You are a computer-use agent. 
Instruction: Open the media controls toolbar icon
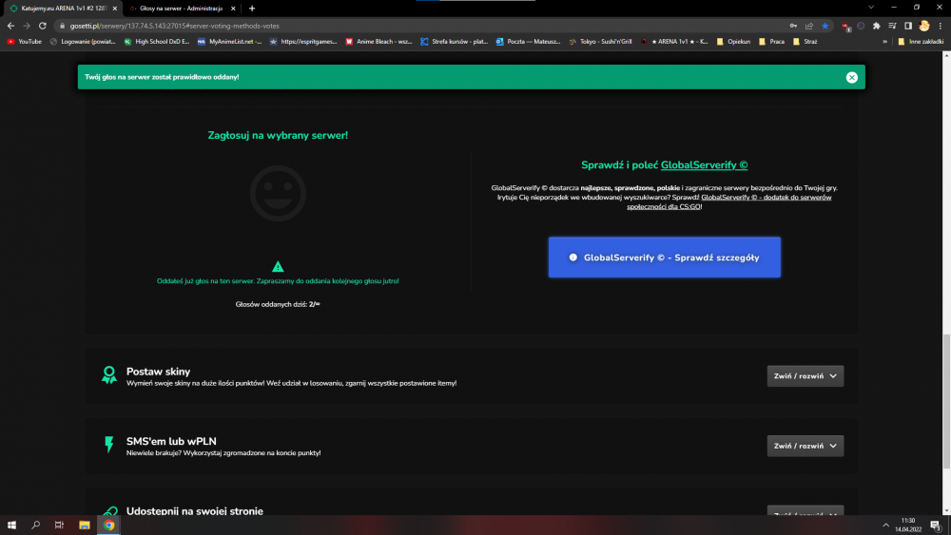892,26
